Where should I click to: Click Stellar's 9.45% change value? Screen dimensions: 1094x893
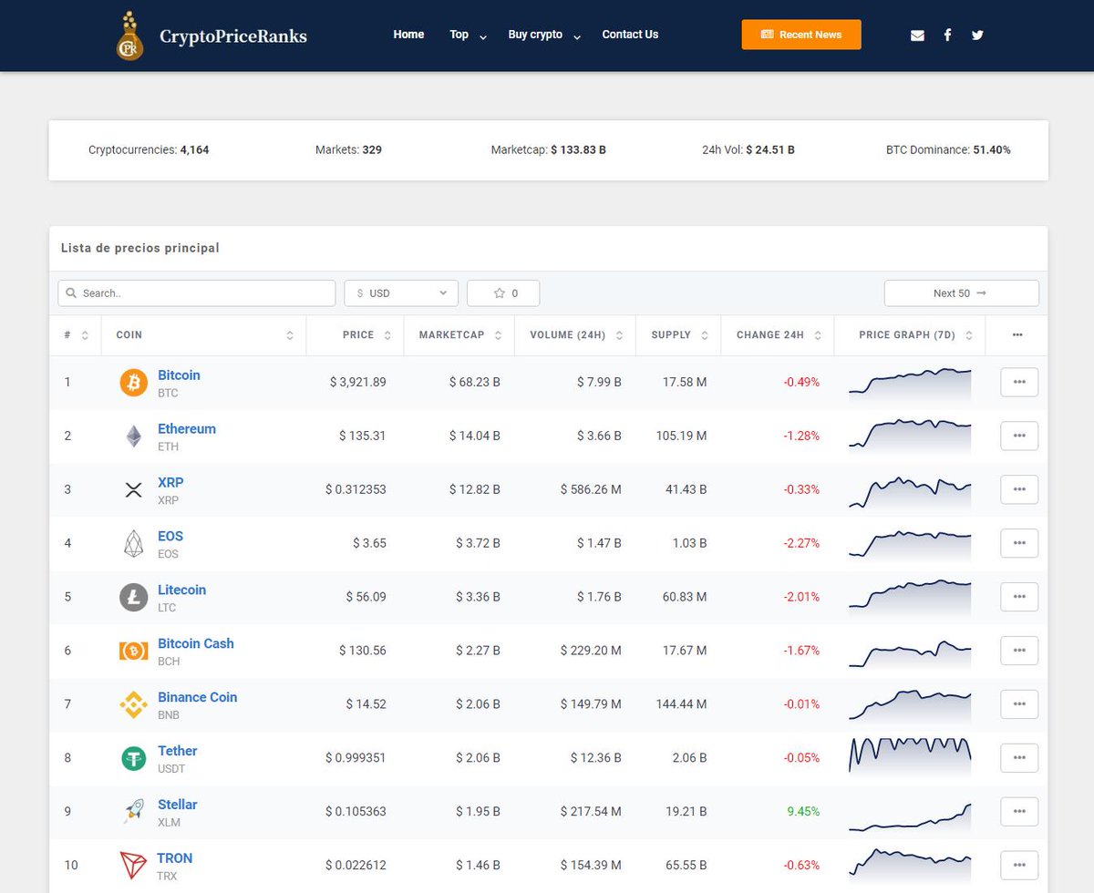[x=803, y=812]
